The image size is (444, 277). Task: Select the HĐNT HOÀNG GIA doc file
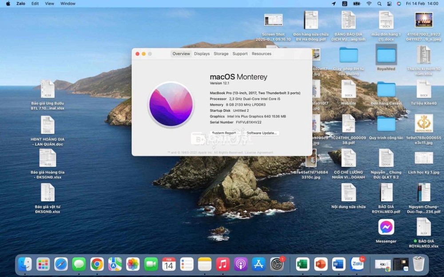tap(48, 131)
